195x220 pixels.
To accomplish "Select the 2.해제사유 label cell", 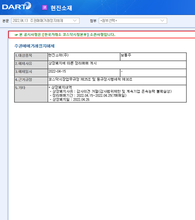I will point(31,65).
